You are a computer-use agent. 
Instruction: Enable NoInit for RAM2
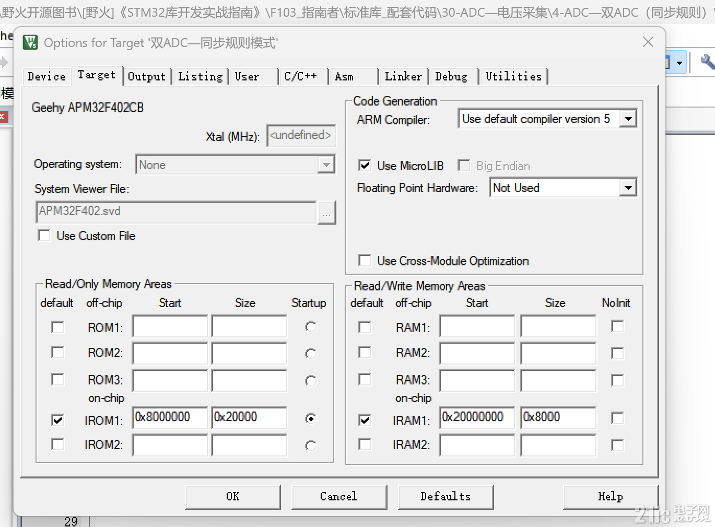tap(617, 354)
